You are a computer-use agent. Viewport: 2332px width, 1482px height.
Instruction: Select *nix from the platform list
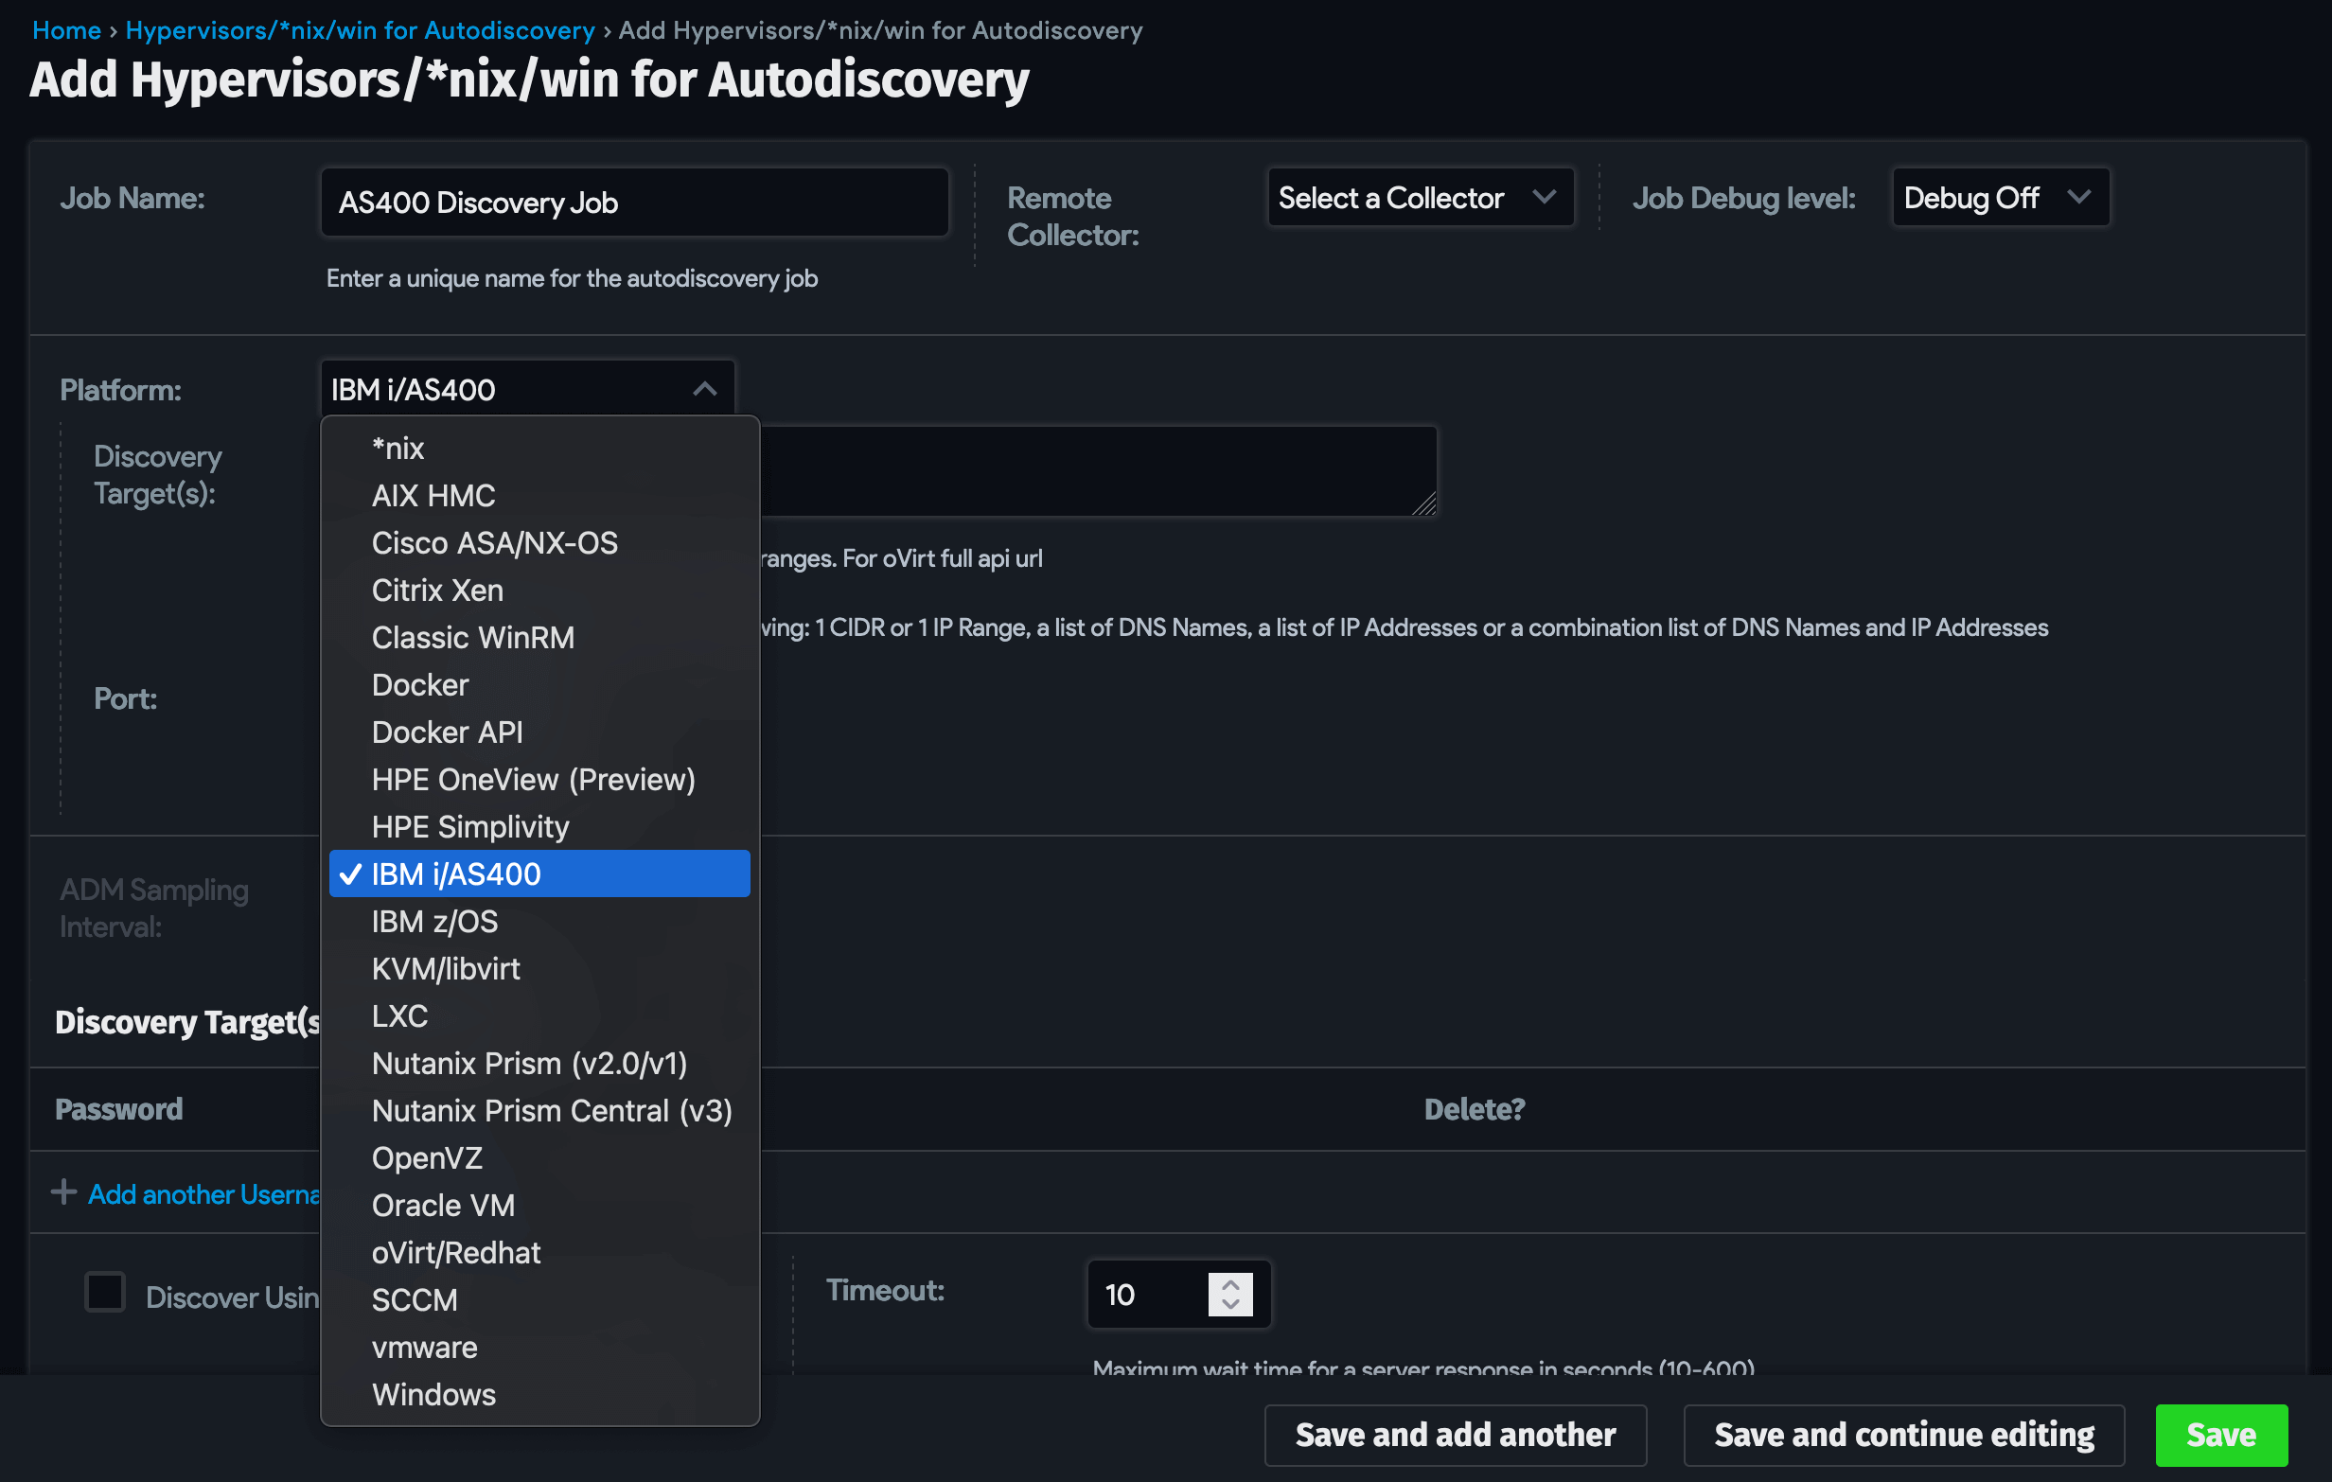pyautogui.click(x=539, y=449)
